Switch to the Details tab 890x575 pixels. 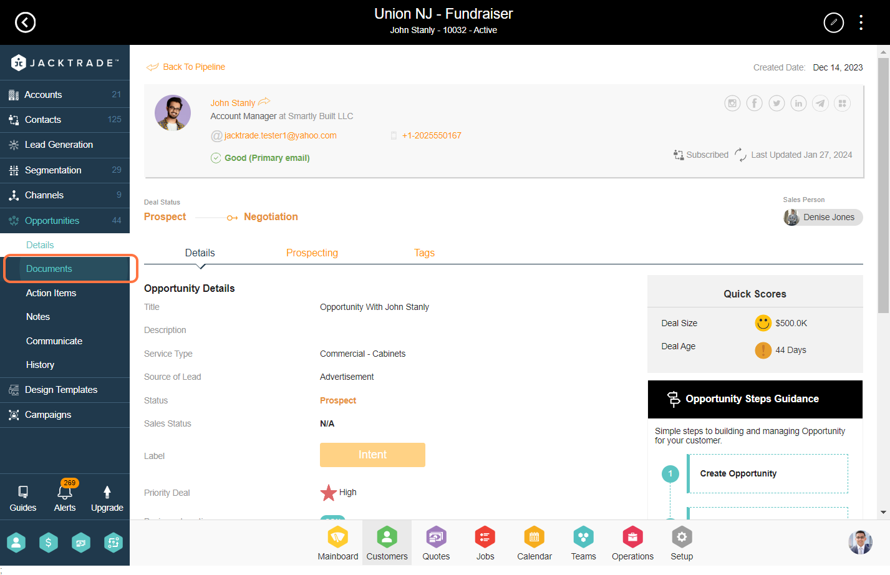tap(200, 253)
